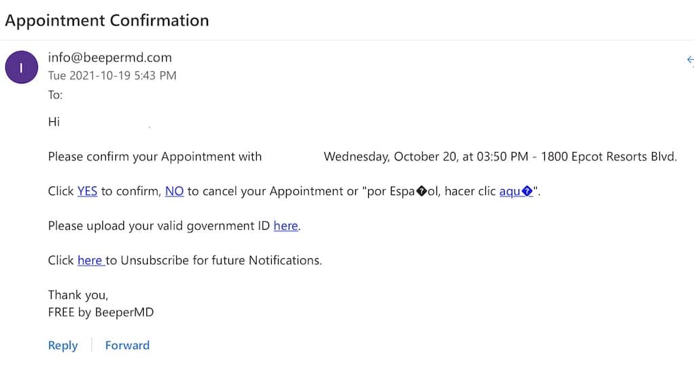Image resolution: width=694 pixels, height=366 pixels.
Task: Click Please upload your valid government ID text
Action: tap(159, 226)
